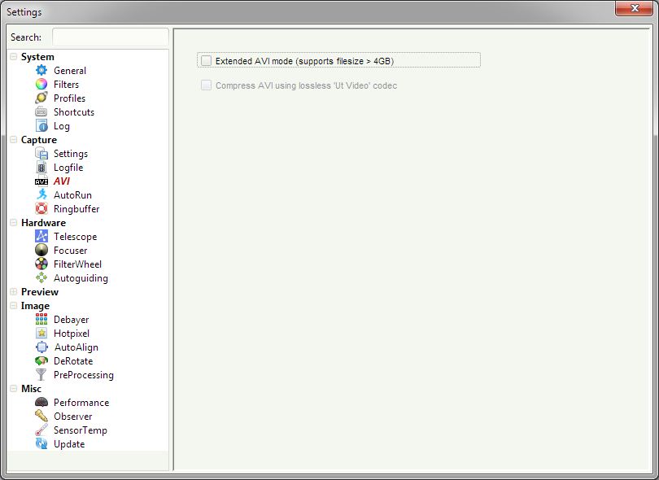Open Capture Settings entry label
The width and height of the screenshot is (659, 480).
pyautogui.click(x=71, y=154)
